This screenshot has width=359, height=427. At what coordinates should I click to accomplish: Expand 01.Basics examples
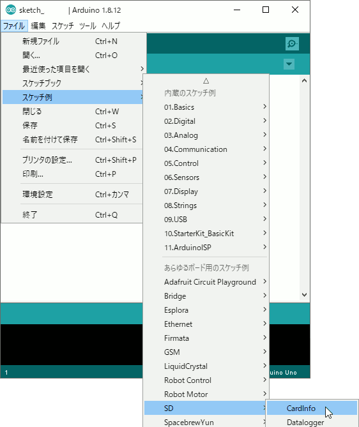206,107
